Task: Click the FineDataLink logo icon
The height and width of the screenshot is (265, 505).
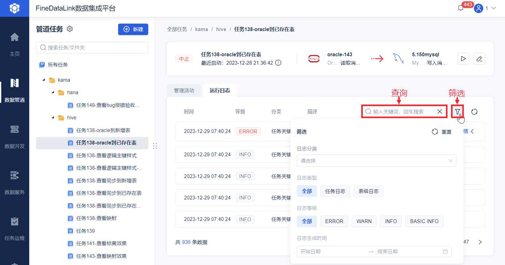Action: point(14,8)
